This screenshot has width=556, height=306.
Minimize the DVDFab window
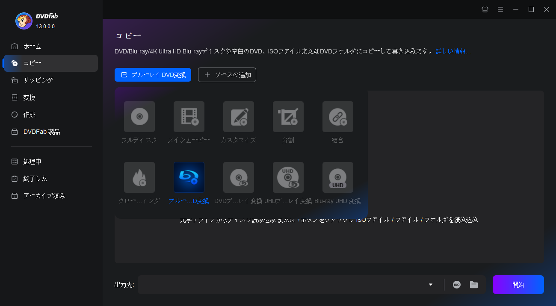click(x=516, y=9)
